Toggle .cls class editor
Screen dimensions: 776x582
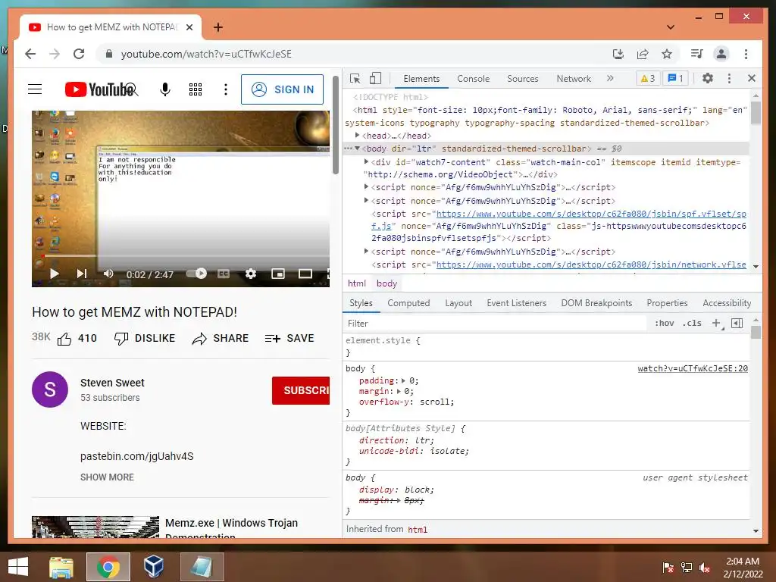tap(692, 324)
